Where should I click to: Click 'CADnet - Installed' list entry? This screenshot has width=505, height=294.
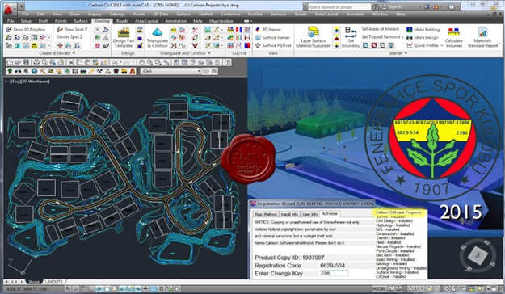[x=390, y=276]
